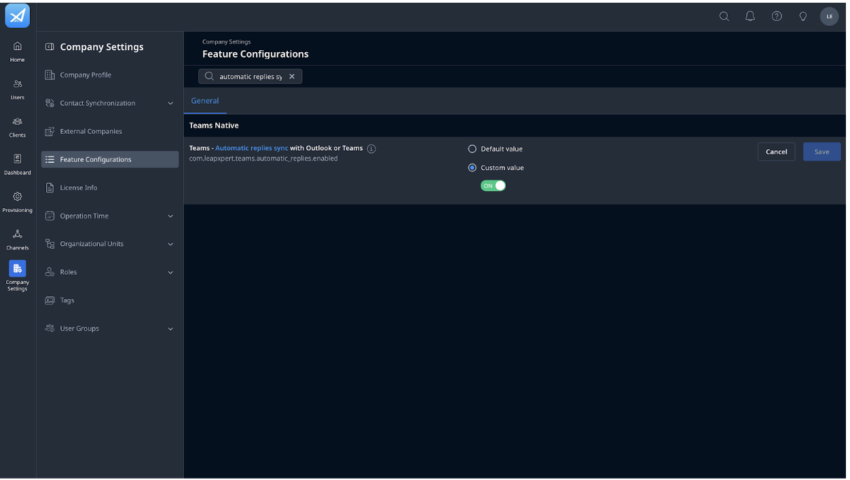The height and width of the screenshot is (480, 850).
Task: Expand Operation Time submenu chevron
Action: (170, 216)
